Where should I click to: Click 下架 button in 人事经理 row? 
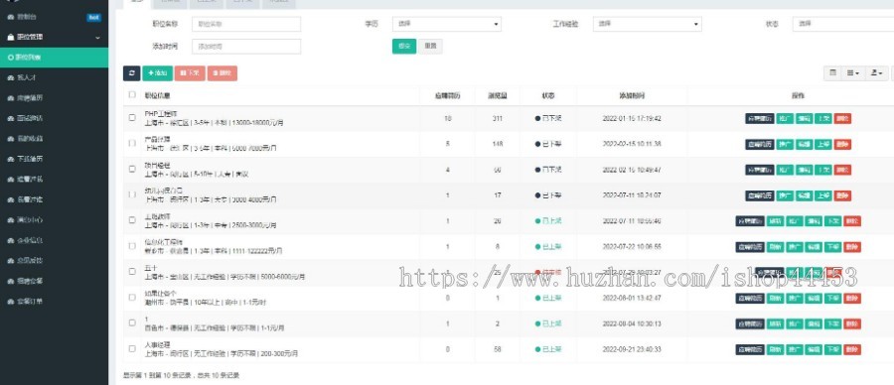point(832,349)
